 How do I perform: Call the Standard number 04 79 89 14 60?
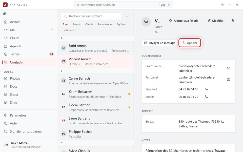pyautogui.click(x=206, y=89)
